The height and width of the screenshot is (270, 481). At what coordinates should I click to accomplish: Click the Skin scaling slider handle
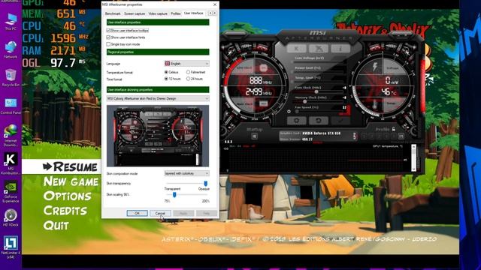tap(174, 195)
